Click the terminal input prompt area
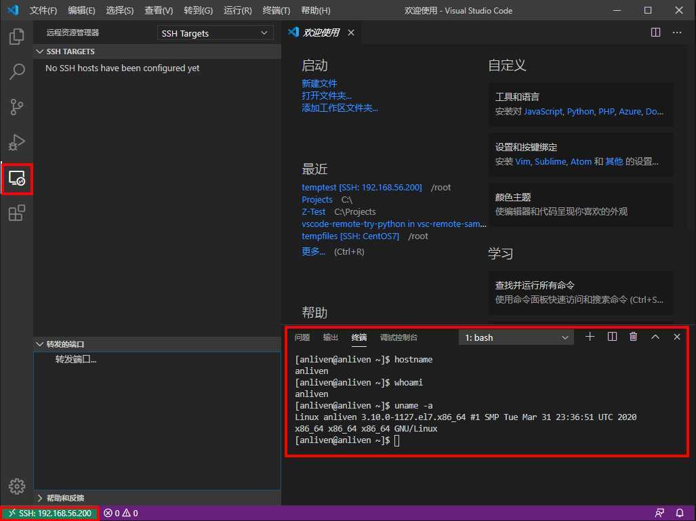The width and height of the screenshot is (696, 521). (396, 440)
